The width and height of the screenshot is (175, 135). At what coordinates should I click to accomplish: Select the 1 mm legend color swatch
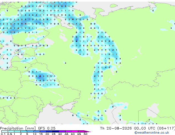[x=17, y=131]
